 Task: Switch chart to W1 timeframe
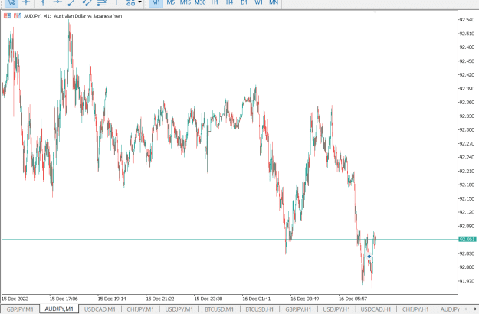coord(258,2)
